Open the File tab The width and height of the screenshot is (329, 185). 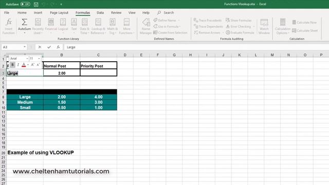[7, 12]
